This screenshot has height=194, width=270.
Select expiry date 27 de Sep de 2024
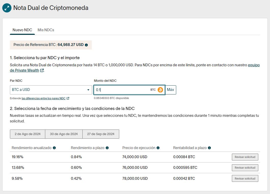(101, 134)
